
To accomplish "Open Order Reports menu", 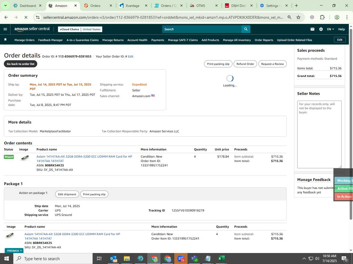I will [x=264, y=40].
